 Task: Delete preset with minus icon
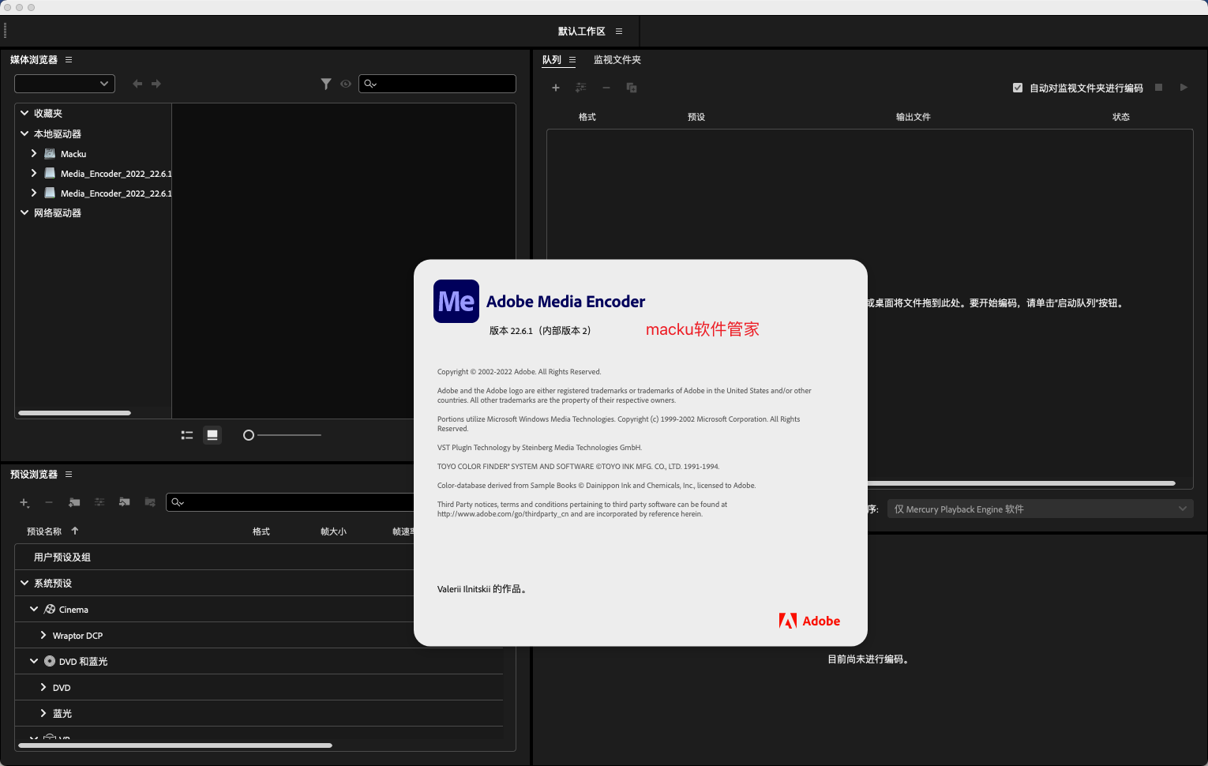click(x=49, y=502)
